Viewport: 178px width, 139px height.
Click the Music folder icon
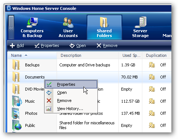click(x=17, y=101)
